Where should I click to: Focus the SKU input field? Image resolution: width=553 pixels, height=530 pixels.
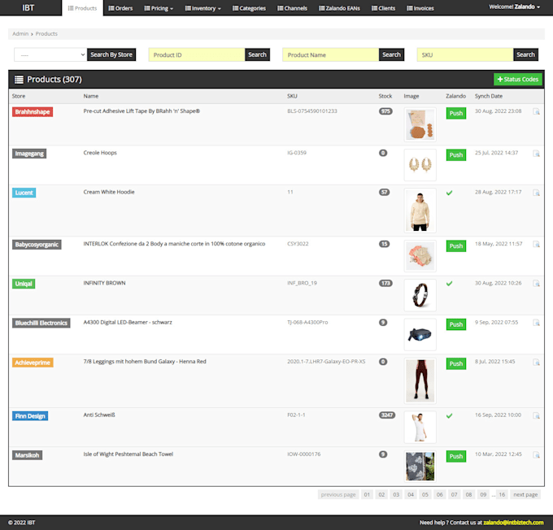click(465, 54)
